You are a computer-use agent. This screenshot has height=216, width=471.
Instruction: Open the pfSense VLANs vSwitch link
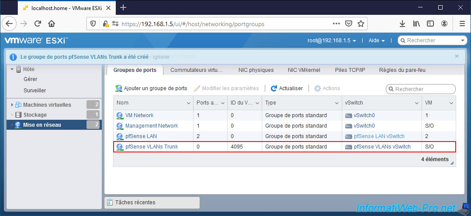pos(382,146)
